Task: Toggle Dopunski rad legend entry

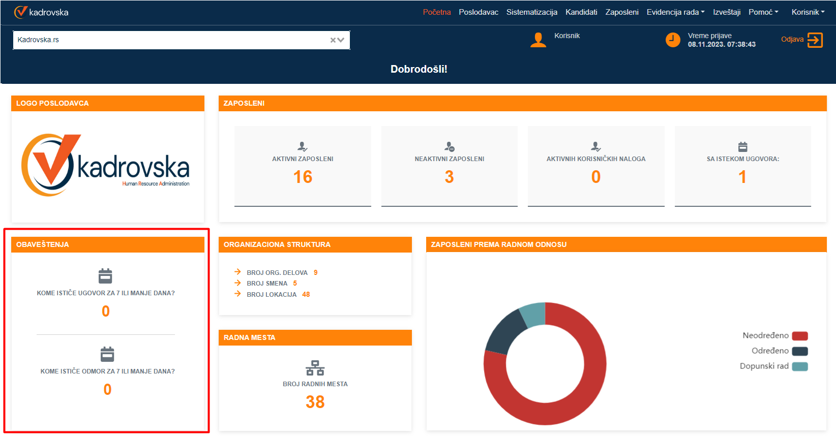Action: click(x=773, y=366)
